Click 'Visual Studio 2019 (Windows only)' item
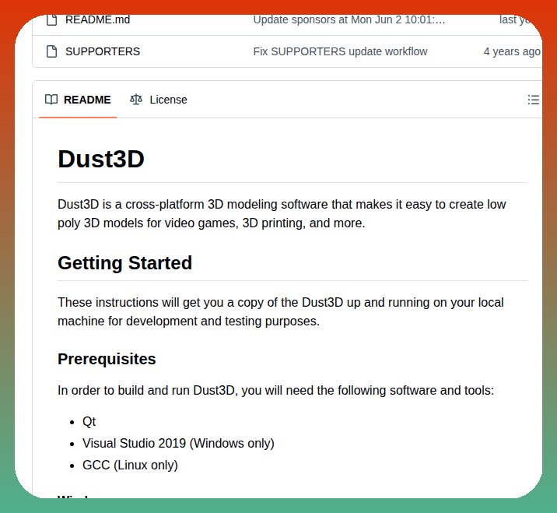Screen dimensions: 557x513 pyautogui.click(x=178, y=443)
